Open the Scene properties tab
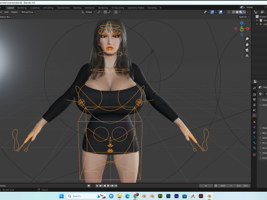Image resolution: width=267 pixels, height=200 pixels. click(x=254, y=110)
